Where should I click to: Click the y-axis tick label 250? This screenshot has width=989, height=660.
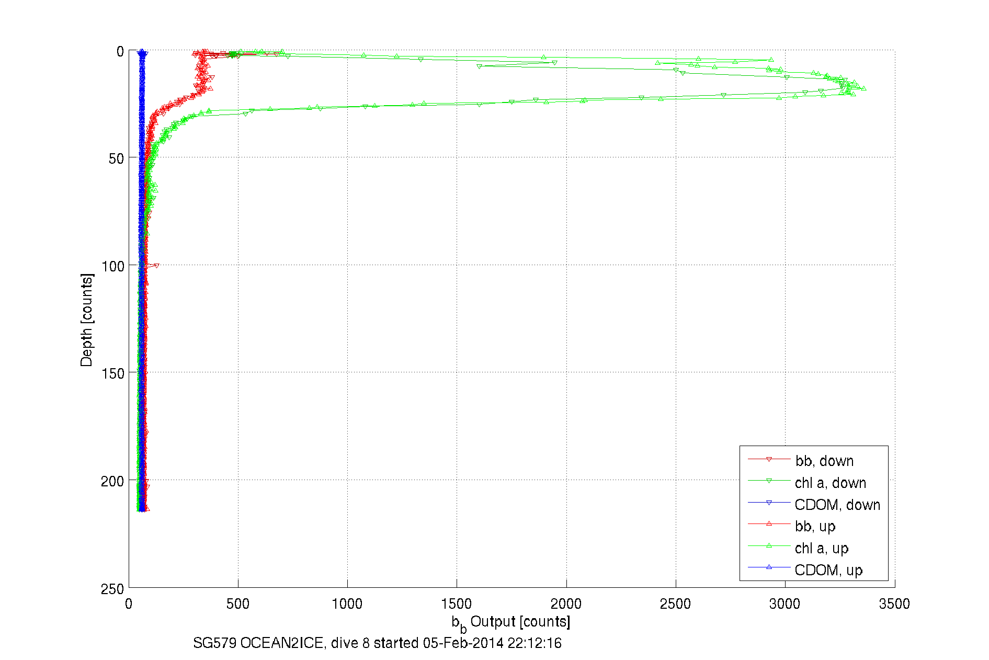tap(112, 589)
